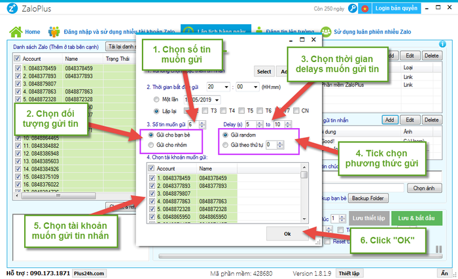Click the top Edit button in right panel
This screenshot has height=279, width=458.
click(x=410, y=56)
